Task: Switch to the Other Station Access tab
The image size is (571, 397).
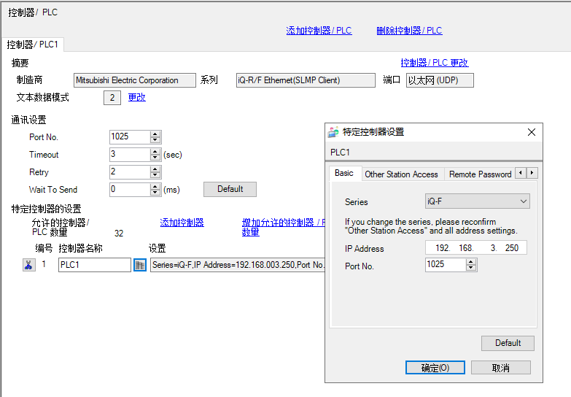Action: [401, 174]
